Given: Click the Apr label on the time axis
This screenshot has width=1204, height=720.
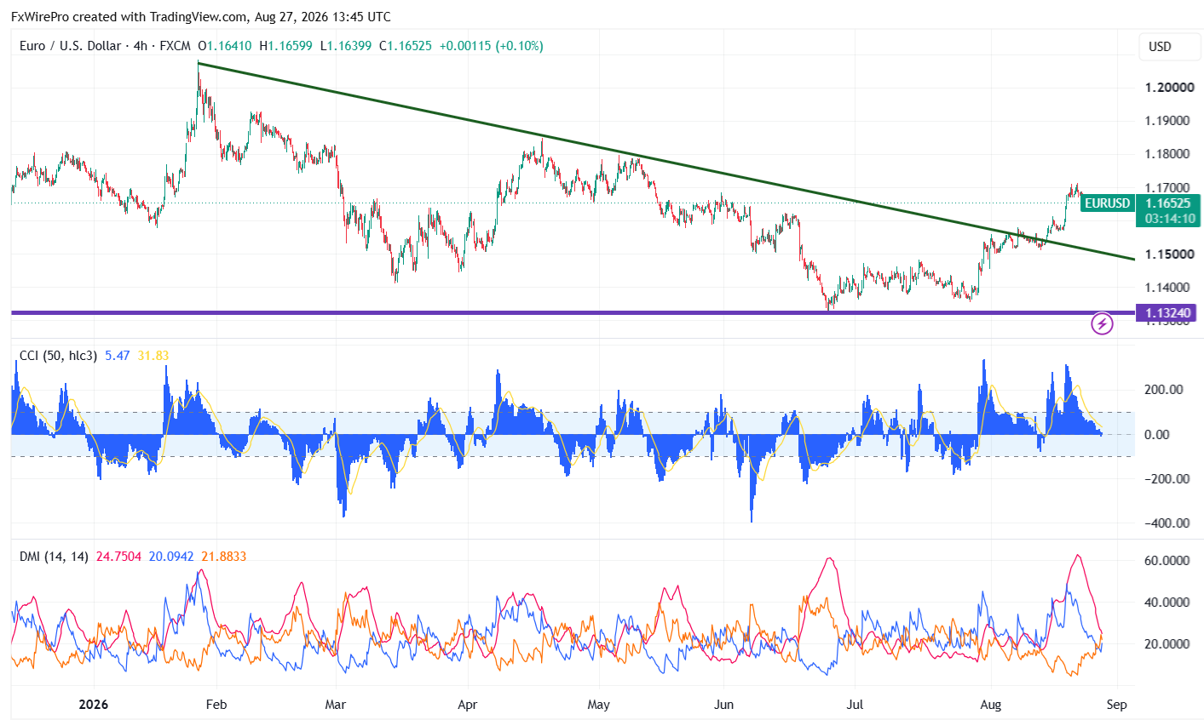Looking at the screenshot, I should [x=467, y=705].
